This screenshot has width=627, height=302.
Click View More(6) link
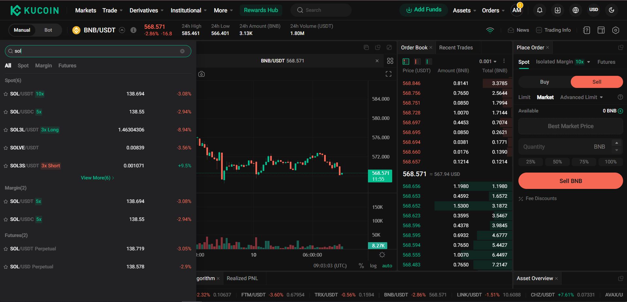pyautogui.click(x=97, y=178)
